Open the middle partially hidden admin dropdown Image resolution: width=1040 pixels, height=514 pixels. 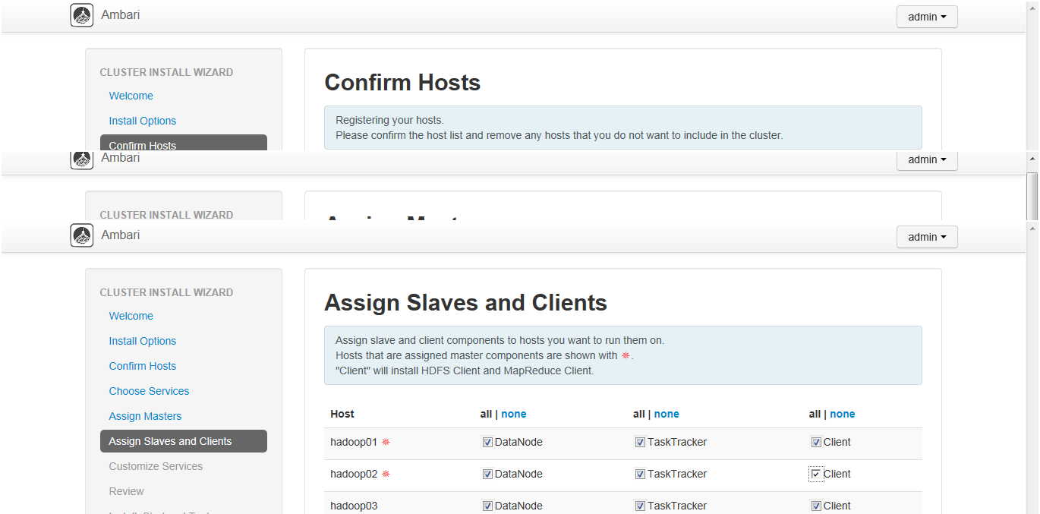coord(927,159)
